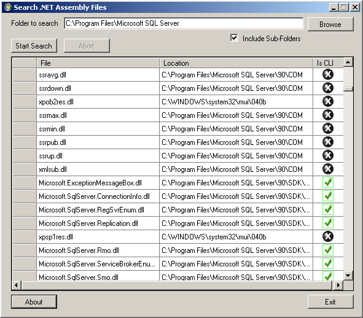Image resolution: width=363 pixels, height=318 pixels.
Task: Click the X icon in ssrdown.dll row
Action: click(x=328, y=88)
